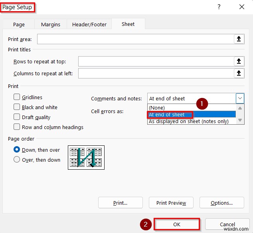Viewport: 253px width, 233px height.
Task: Select Down, then over page order
Action: (17, 150)
